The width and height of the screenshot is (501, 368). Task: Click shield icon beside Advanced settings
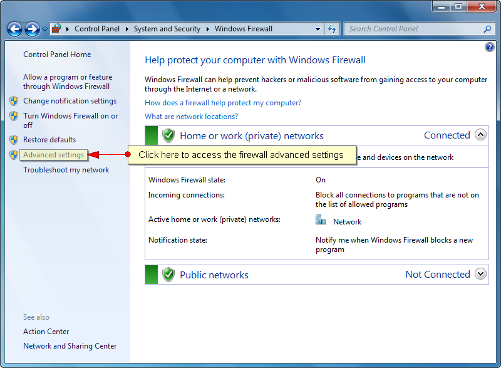pos(14,155)
